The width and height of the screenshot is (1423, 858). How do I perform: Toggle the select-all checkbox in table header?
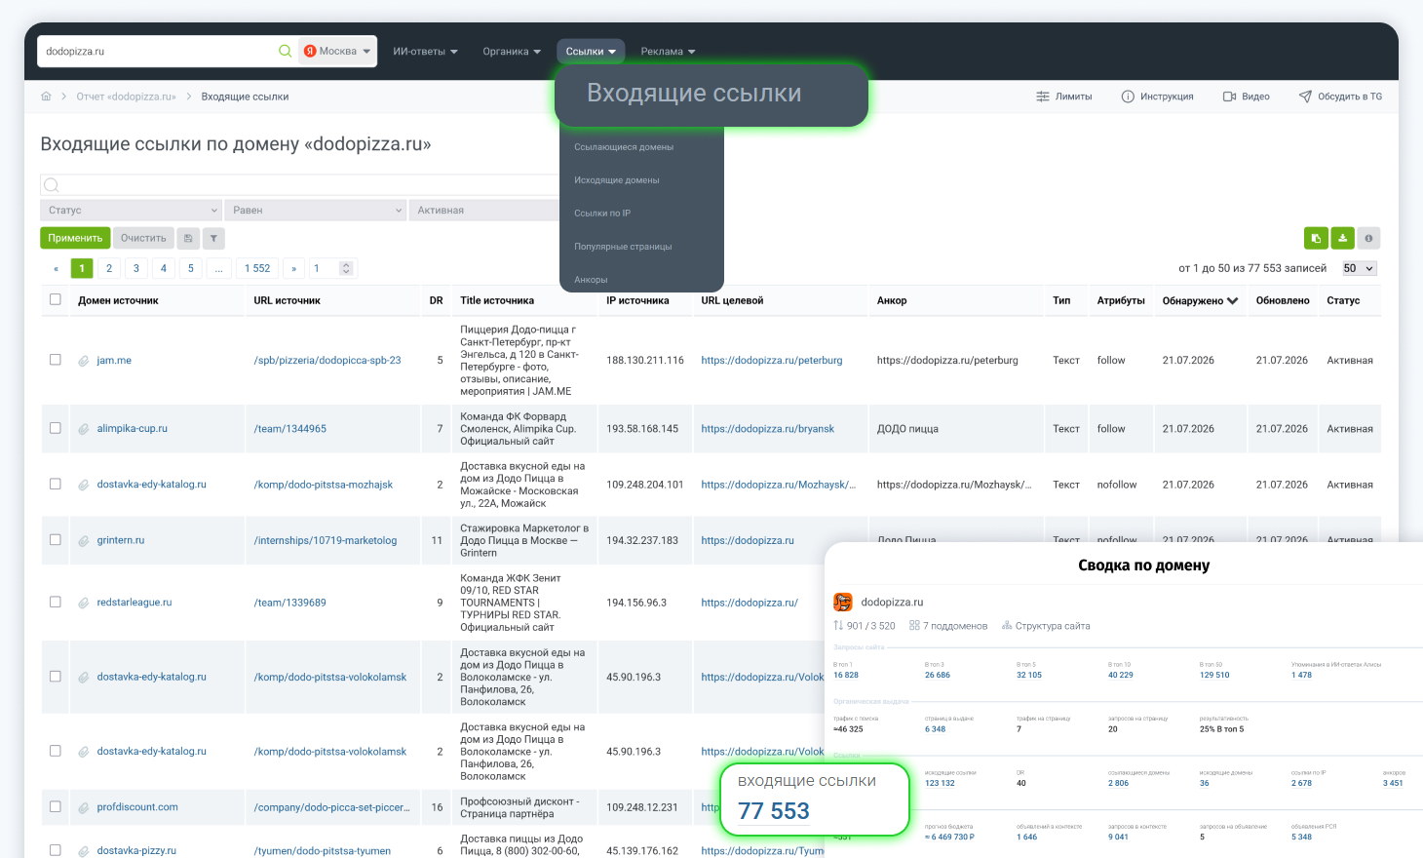point(56,300)
